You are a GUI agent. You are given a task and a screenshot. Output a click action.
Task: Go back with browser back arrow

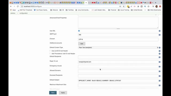click(x=11, y=6)
